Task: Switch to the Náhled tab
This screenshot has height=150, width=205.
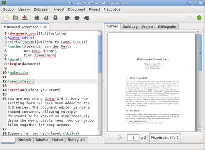Action: (112, 26)
